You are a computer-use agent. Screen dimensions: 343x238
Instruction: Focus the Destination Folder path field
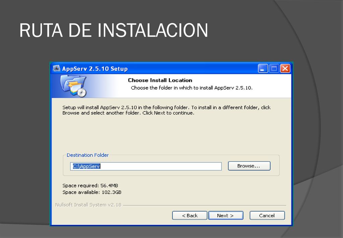146,166
